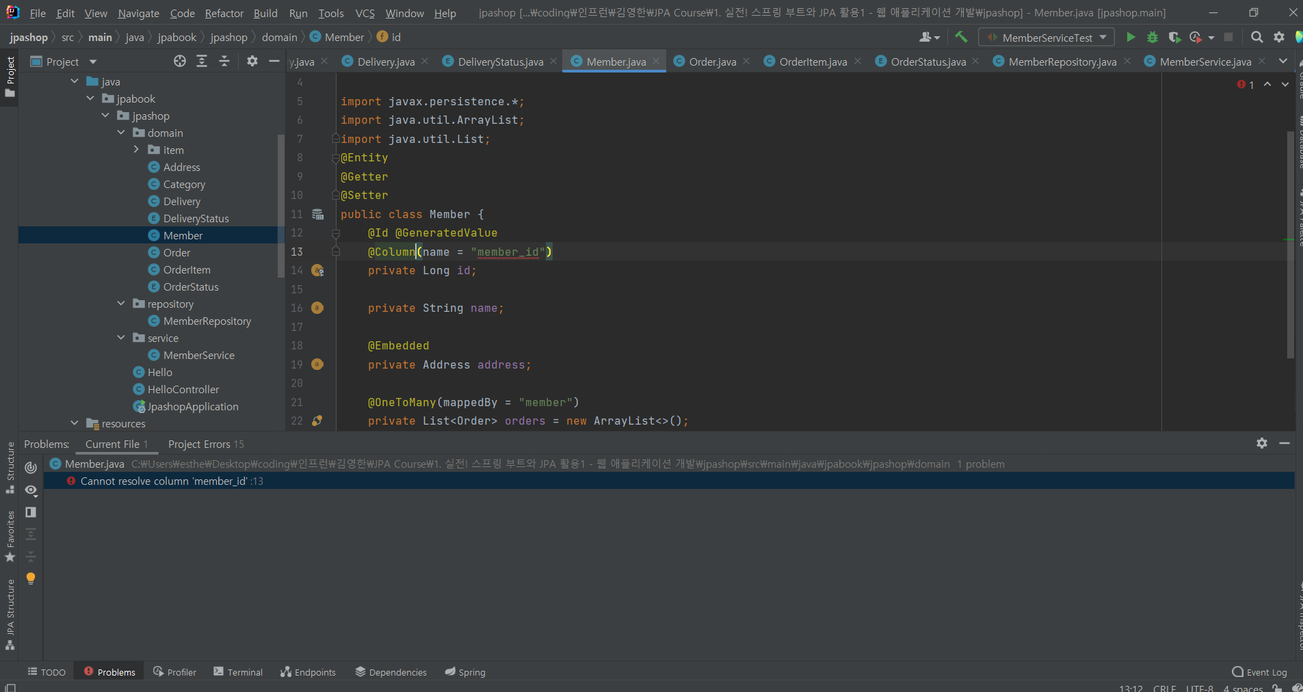Image resolution: width=1303 pixels, height=692 pixels.
Task: Click the lightbulb quick-fix icon in Problems panel
Action: pos(31,578)
